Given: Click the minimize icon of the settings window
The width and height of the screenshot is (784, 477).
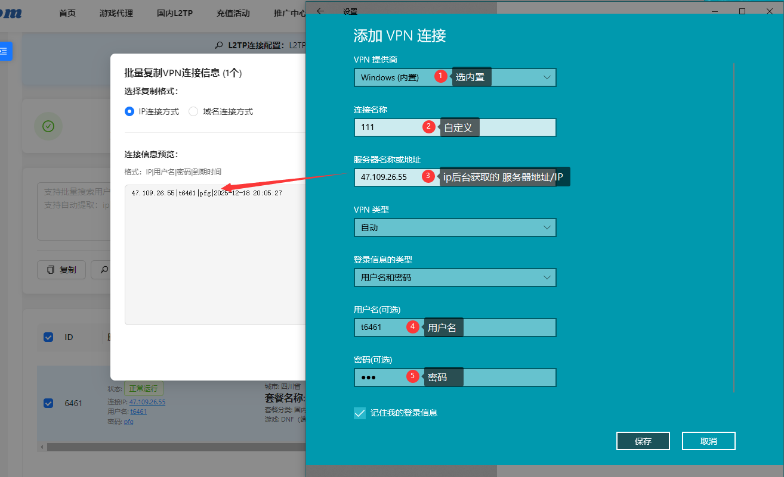Looking at the screenshot, I should (x=714, y=11).
